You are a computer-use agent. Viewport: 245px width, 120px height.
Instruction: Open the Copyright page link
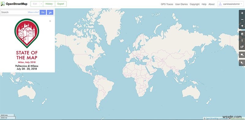[x=195, y=4]
